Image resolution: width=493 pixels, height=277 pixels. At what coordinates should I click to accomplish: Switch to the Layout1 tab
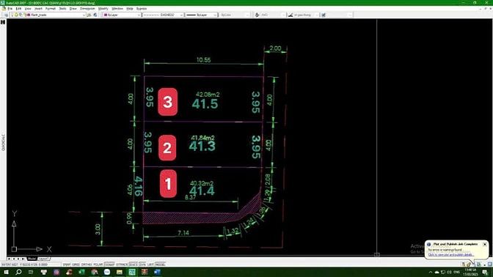pos(43,259)
